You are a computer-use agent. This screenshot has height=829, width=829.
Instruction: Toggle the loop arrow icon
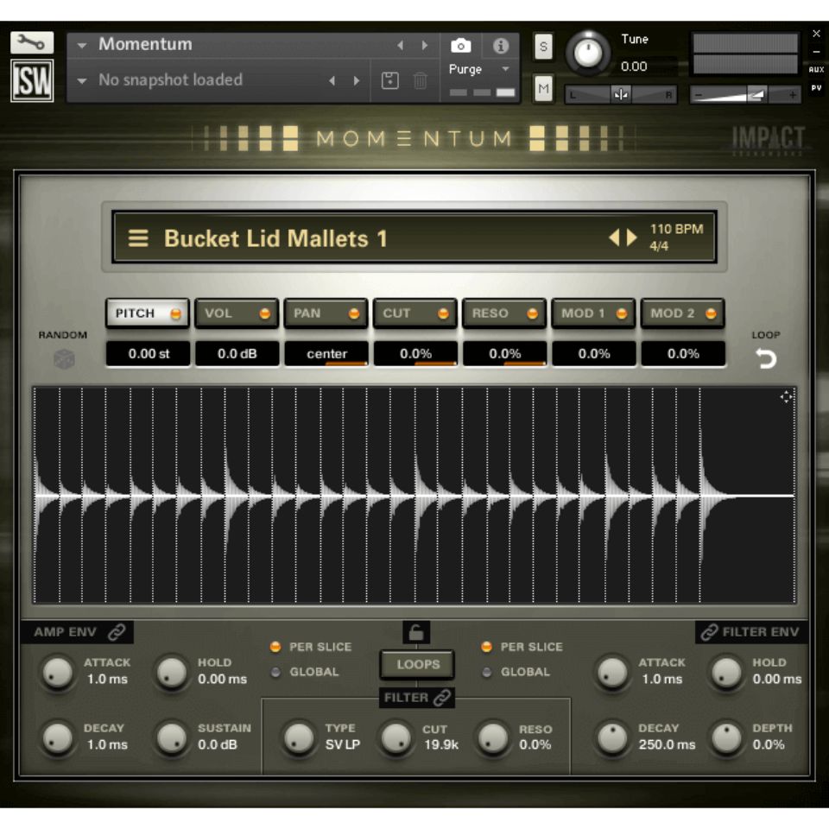point(766,358)
